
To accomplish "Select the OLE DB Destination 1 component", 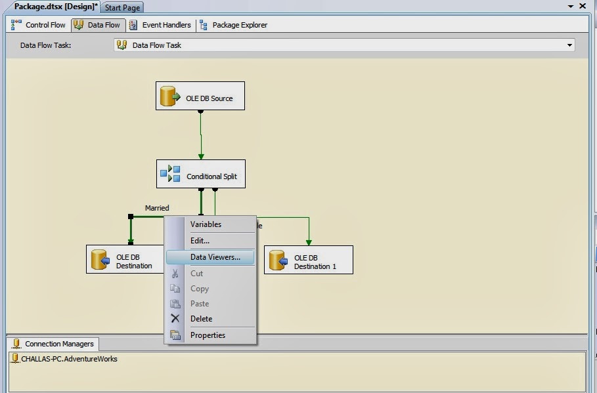I will (309, 259).
